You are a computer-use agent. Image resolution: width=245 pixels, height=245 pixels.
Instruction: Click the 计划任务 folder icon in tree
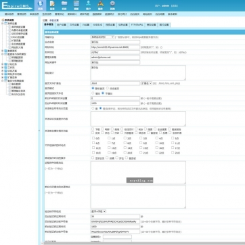[6, 64]
